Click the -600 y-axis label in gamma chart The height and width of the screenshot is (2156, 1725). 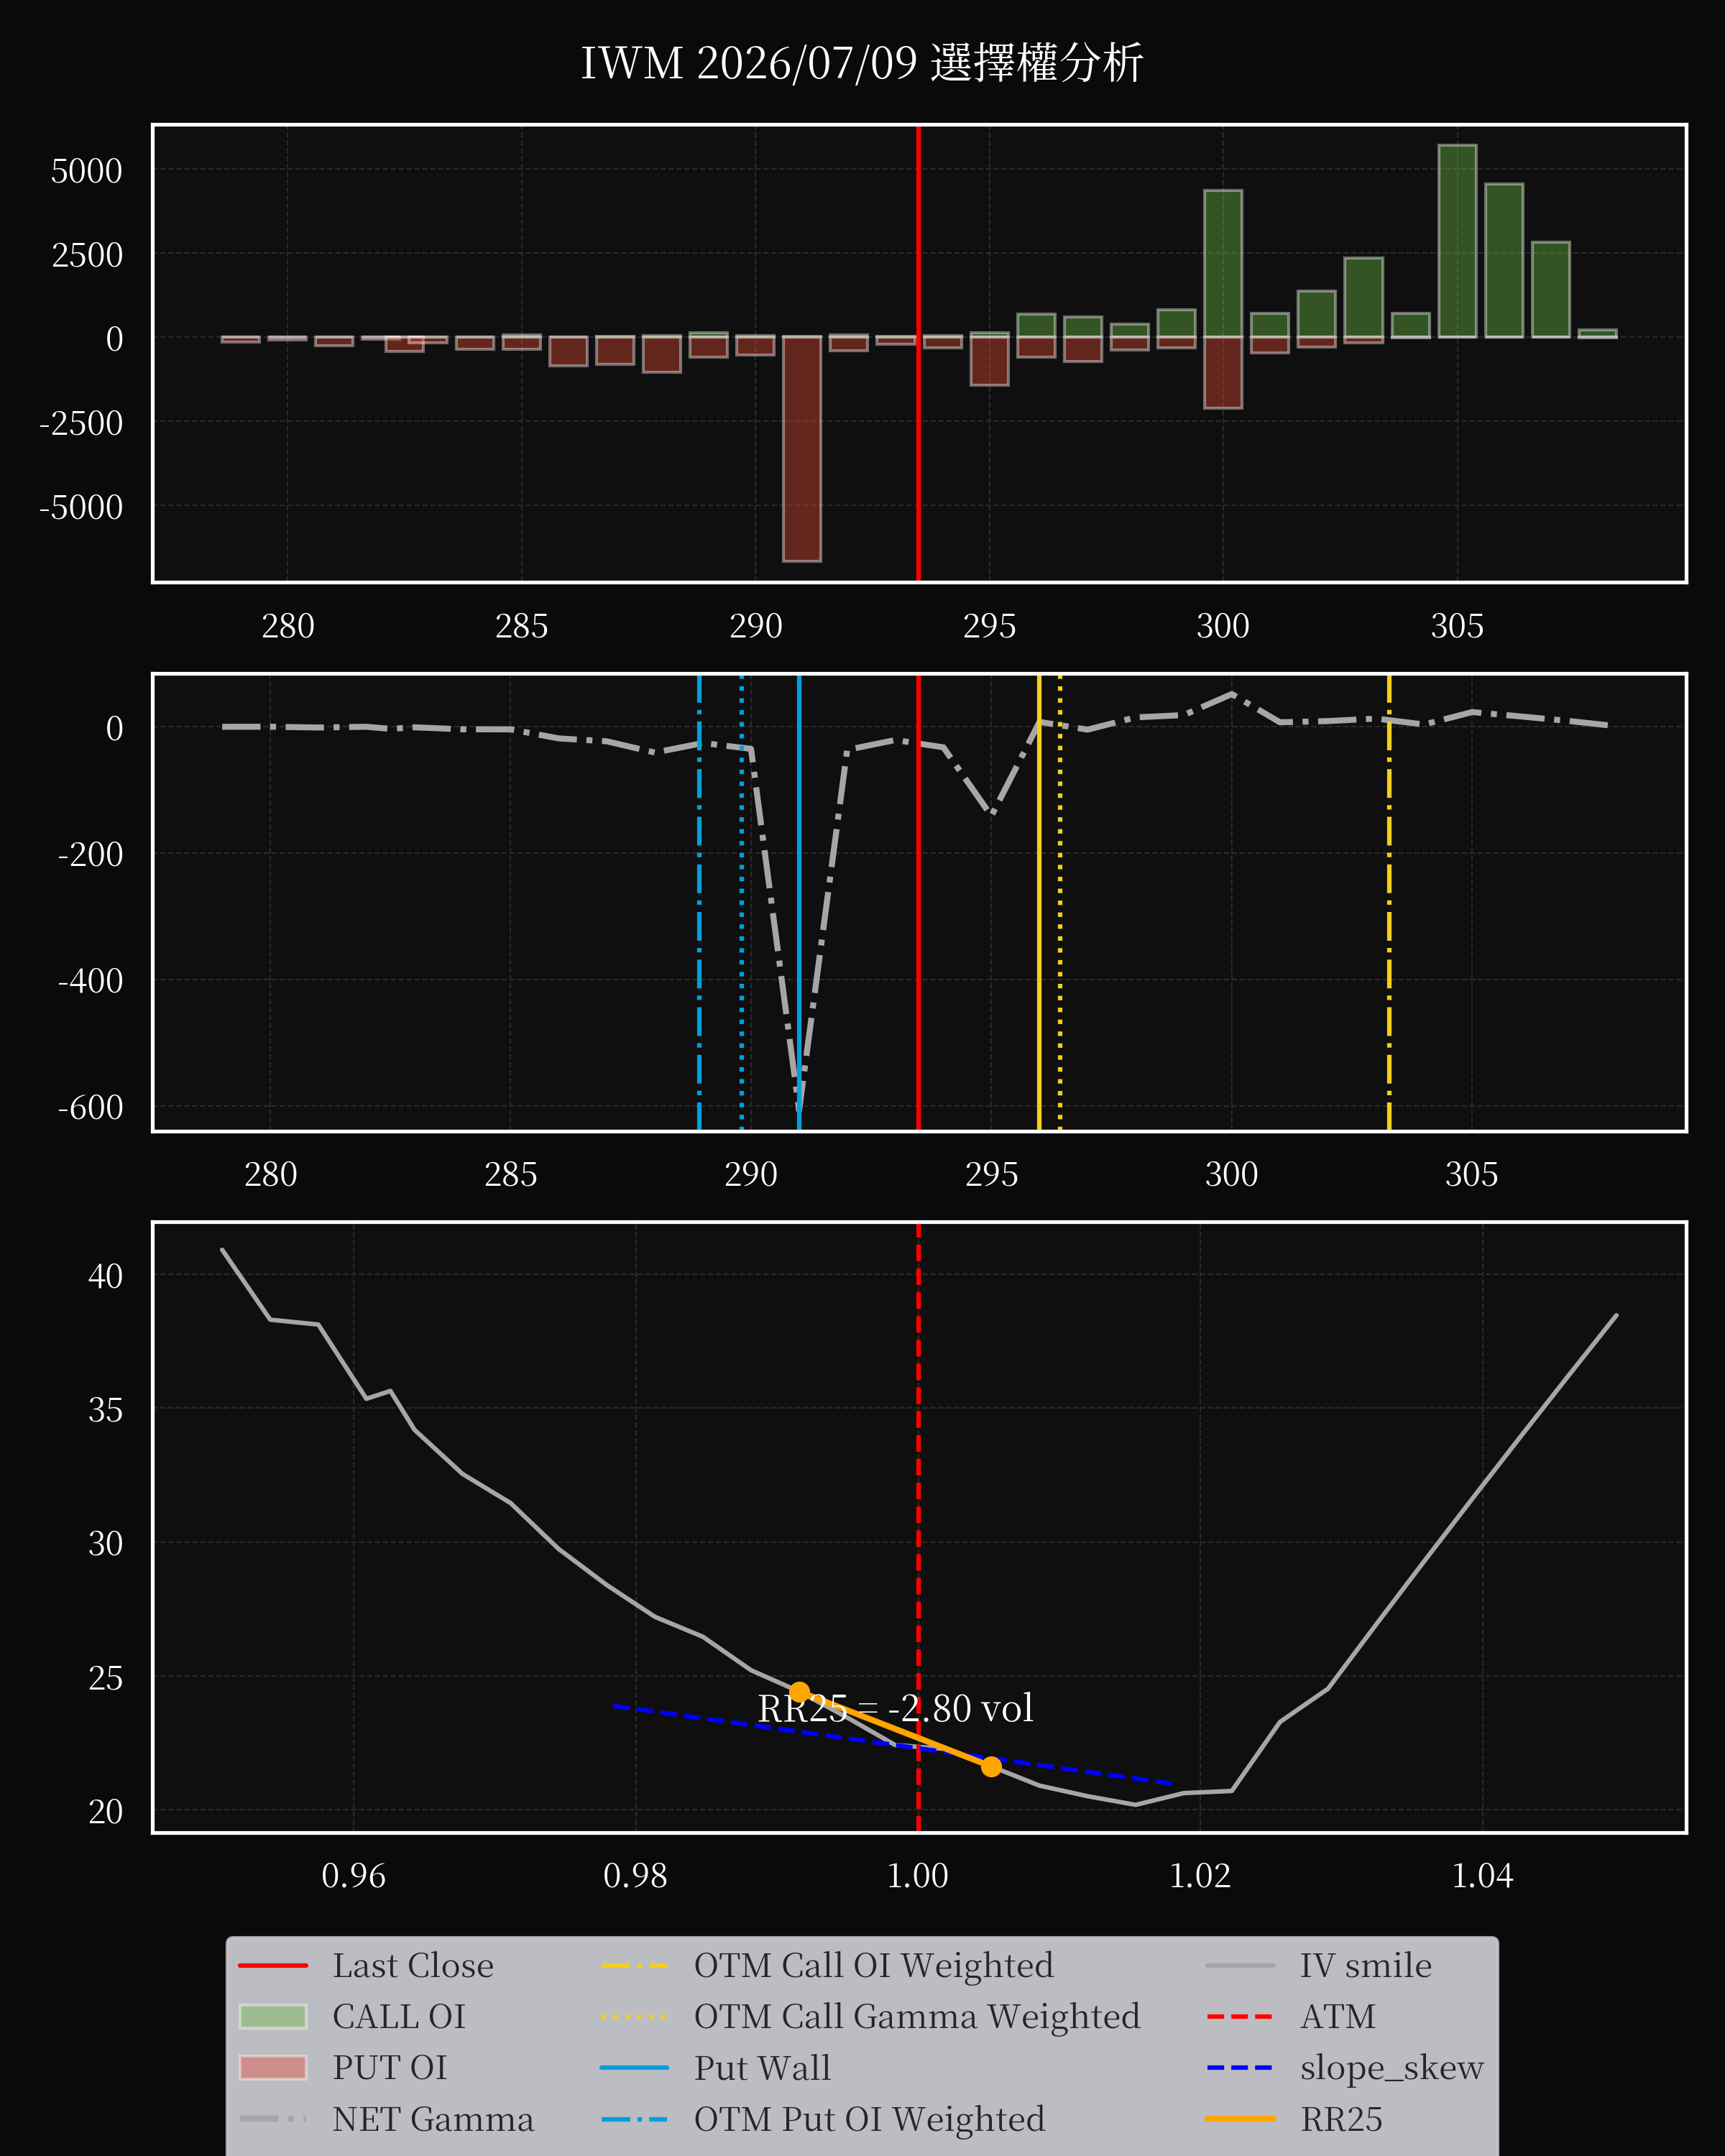click(x=91, y=1107)
